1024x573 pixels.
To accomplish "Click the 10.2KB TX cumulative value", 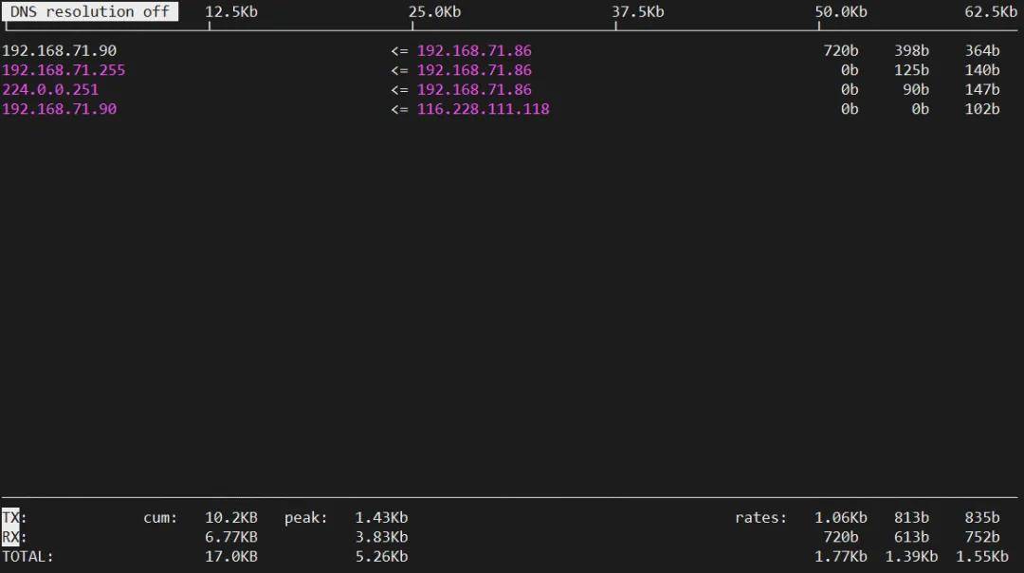I will pos(230,518).
